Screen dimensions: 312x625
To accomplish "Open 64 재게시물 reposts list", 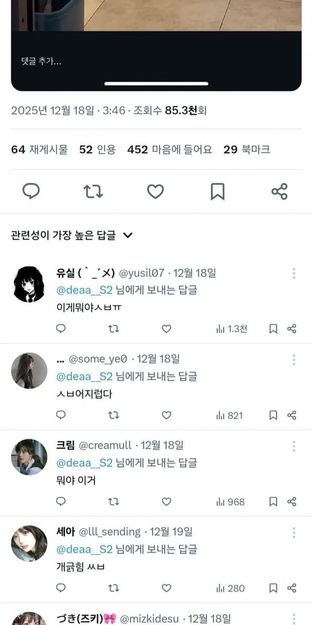I will [39, 149].
